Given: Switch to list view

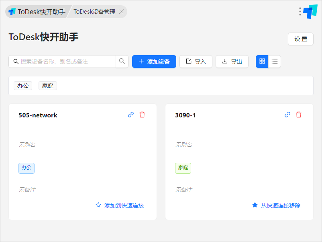Looking at the screenshot, I should coord(275,61).
